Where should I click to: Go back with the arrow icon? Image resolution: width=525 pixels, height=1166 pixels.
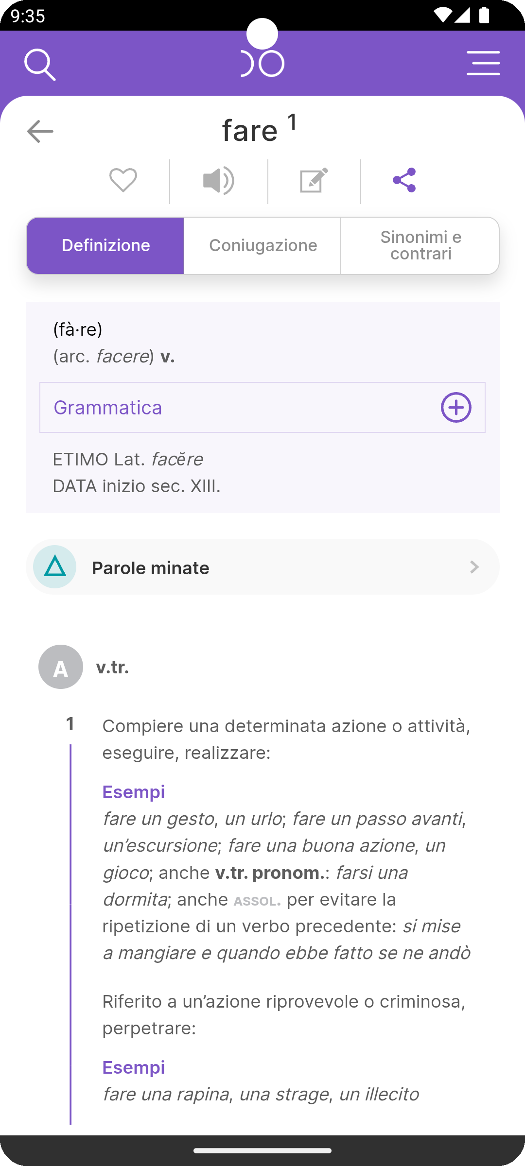pyautogui.click(x=40, y=131)
